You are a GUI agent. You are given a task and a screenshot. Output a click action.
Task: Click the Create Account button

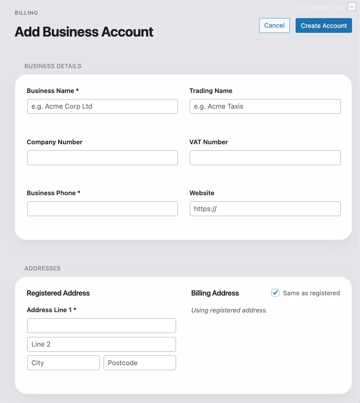coord(324,25)
